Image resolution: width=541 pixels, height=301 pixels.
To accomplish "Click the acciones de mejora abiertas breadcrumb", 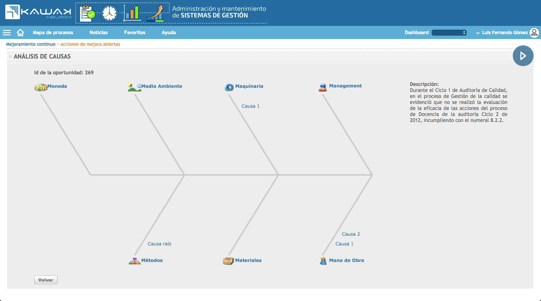I will [x=90, y=44].
